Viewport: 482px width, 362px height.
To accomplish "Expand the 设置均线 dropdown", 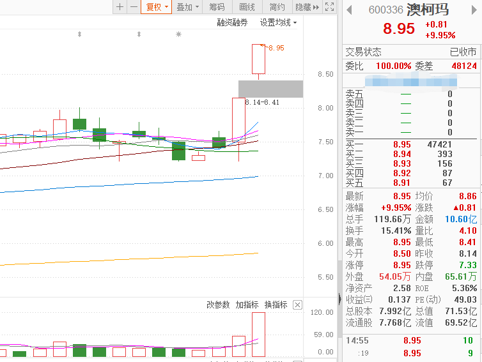I will tap(278, 22).
